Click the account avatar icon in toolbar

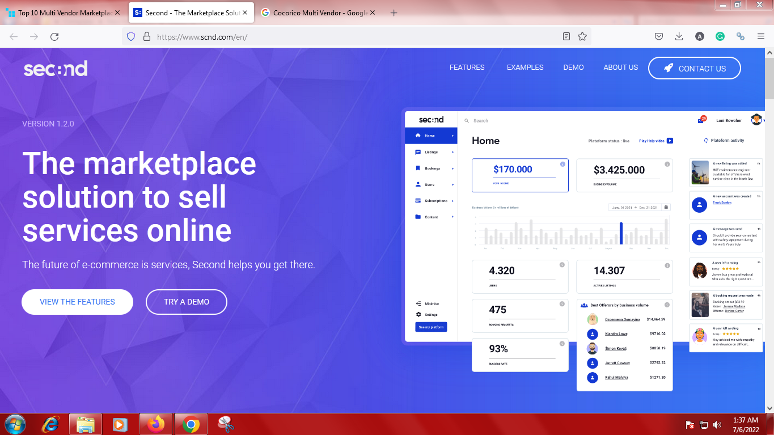(700, 36)
